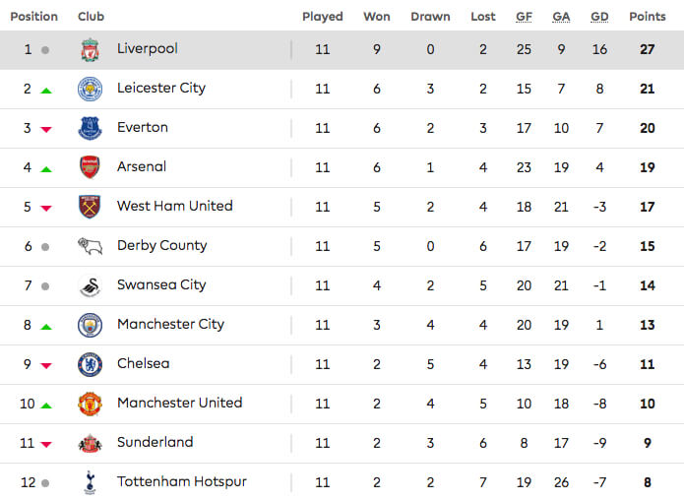Click the Manchester United crest
This screenshot has height=500, width=684.
[90, 404]
